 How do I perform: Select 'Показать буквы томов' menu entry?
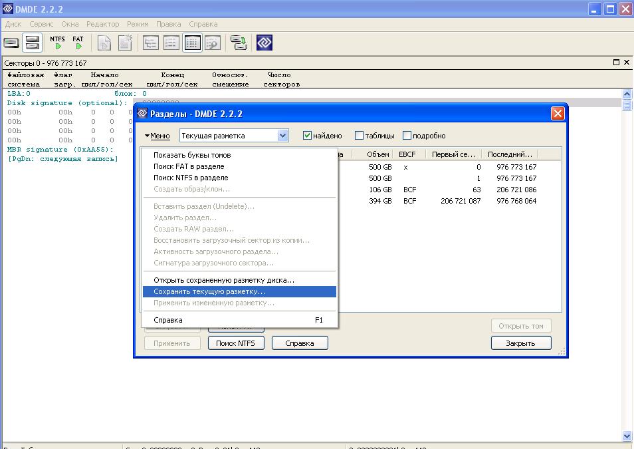192,155
